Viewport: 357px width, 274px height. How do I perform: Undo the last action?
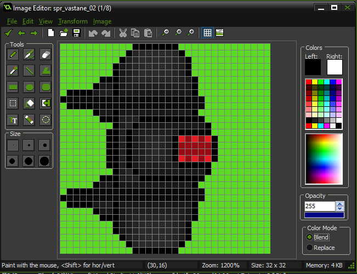pyautogui.click(x=93, y=33)
